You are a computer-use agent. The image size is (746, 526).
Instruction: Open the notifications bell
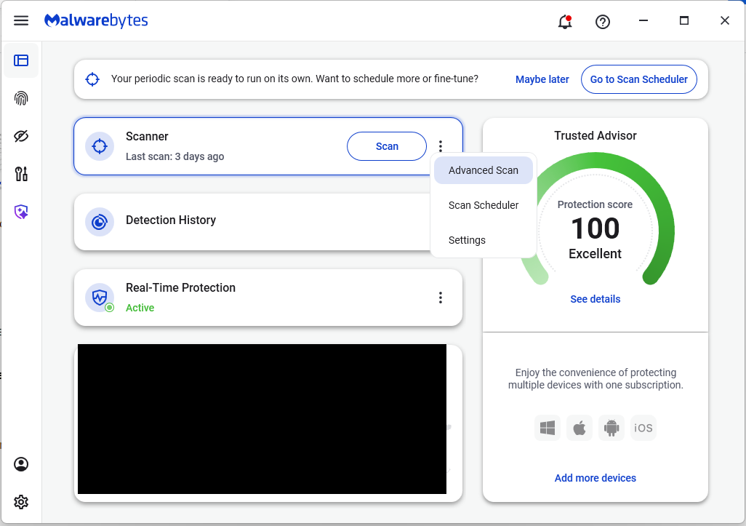click(564, 22)
